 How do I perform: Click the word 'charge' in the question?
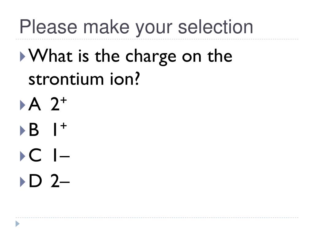click(151, 57)
